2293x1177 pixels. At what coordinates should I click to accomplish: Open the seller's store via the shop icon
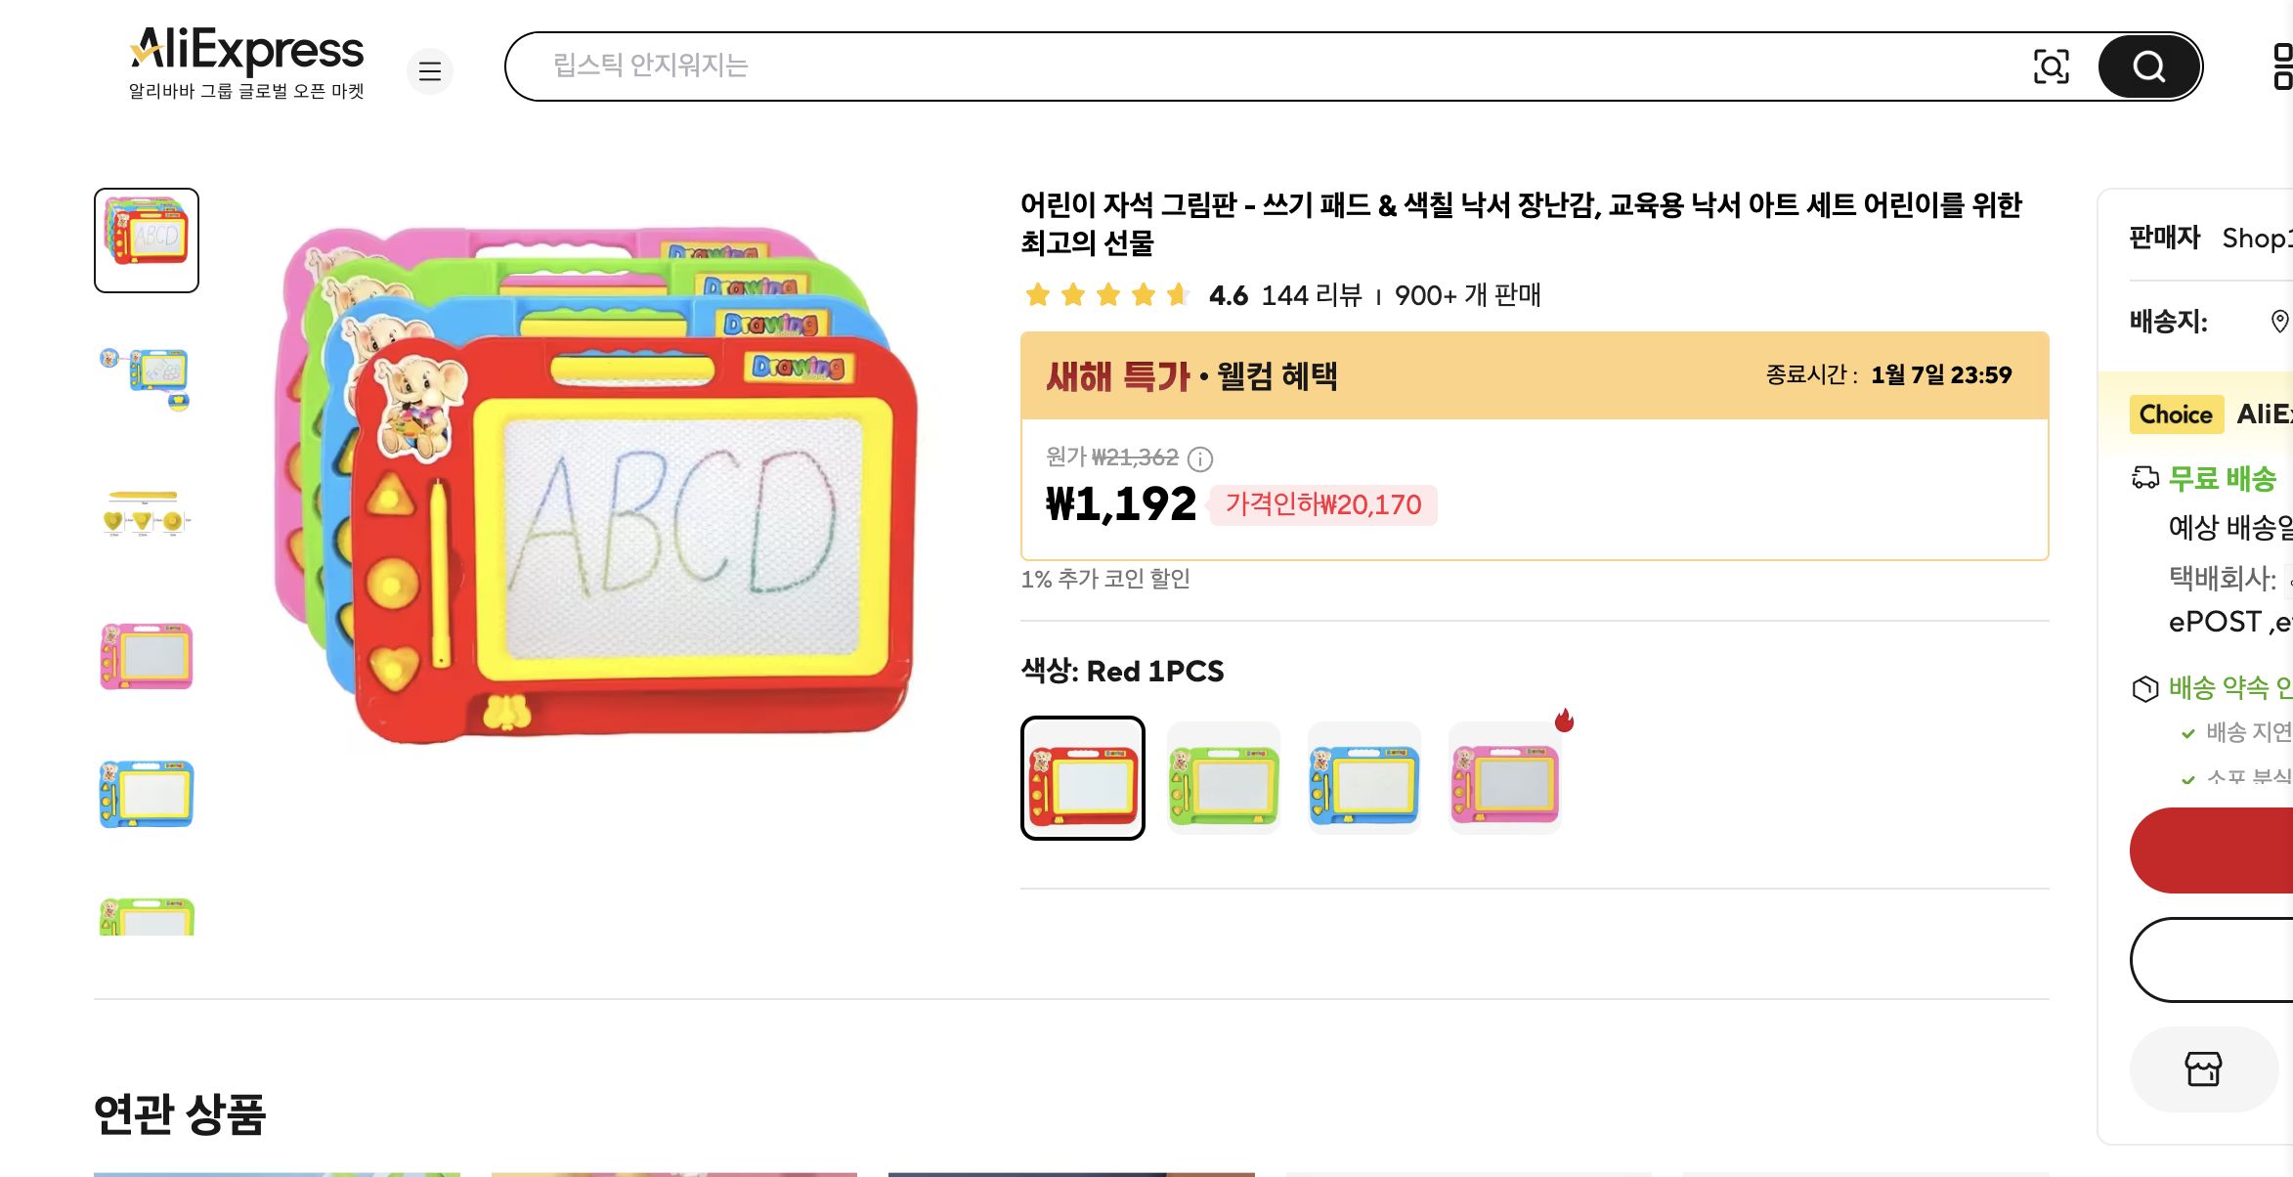[2203, 1068]
